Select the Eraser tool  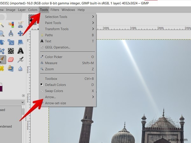tap(11, 60)
